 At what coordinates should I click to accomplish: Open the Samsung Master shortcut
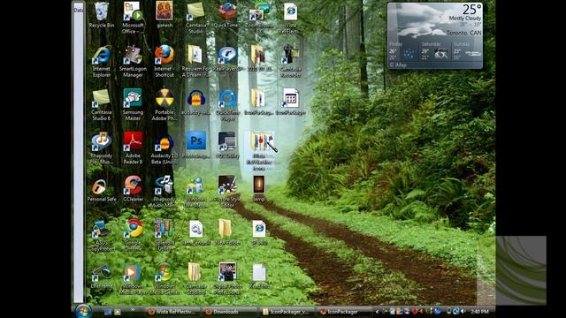(x=133, y=105)
